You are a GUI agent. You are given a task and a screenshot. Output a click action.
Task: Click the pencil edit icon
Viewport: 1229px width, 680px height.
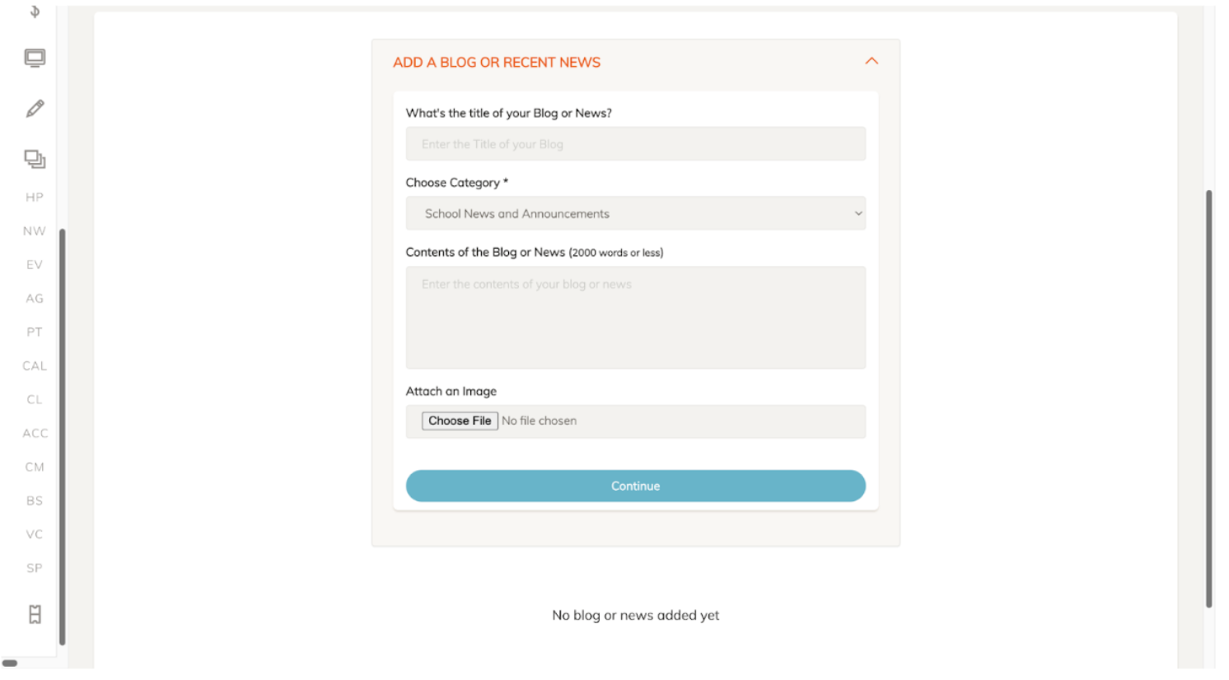(x=35, y=109)
